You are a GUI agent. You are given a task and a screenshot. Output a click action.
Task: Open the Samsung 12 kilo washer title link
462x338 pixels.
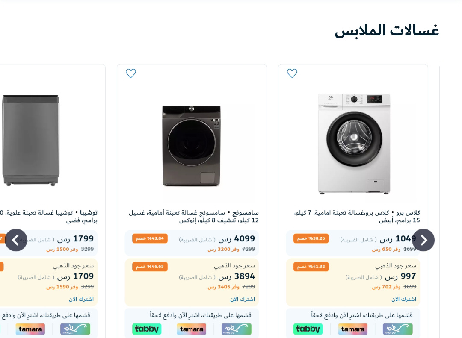[x=194, y=216]
